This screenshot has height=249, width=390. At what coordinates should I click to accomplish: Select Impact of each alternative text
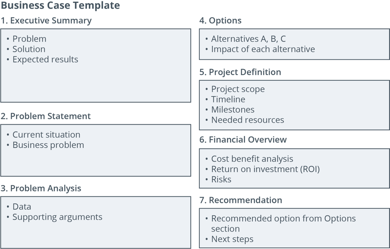click(263, 49)
